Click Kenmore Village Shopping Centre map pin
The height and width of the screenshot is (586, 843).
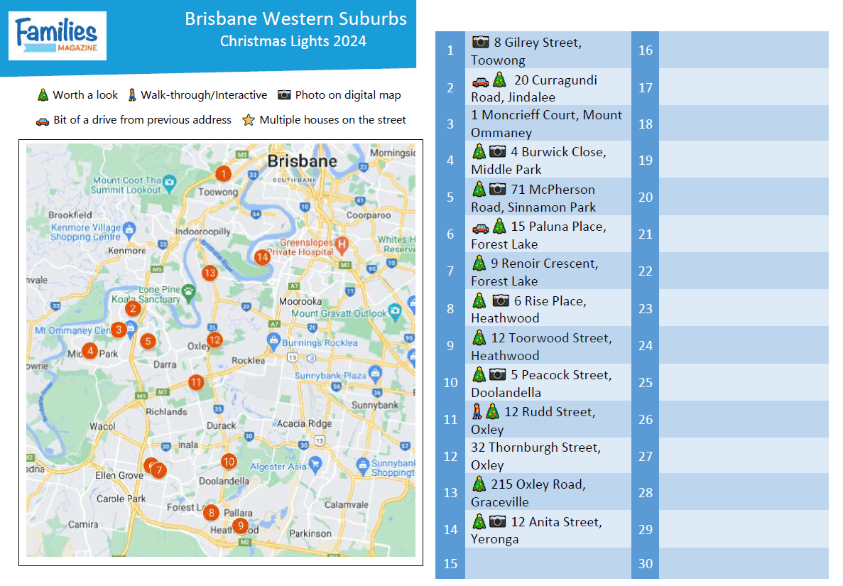tap(129, 229)
